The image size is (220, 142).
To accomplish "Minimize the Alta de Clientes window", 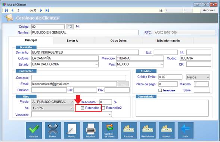I will point(198,4).
